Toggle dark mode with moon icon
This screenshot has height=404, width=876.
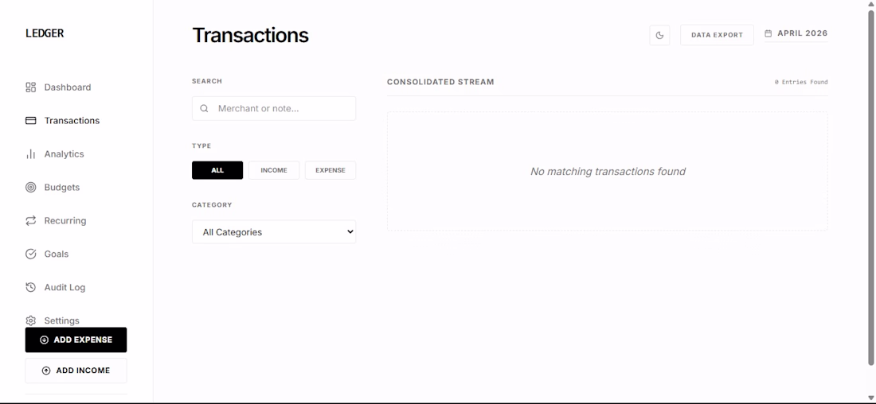tap(660, 35)
